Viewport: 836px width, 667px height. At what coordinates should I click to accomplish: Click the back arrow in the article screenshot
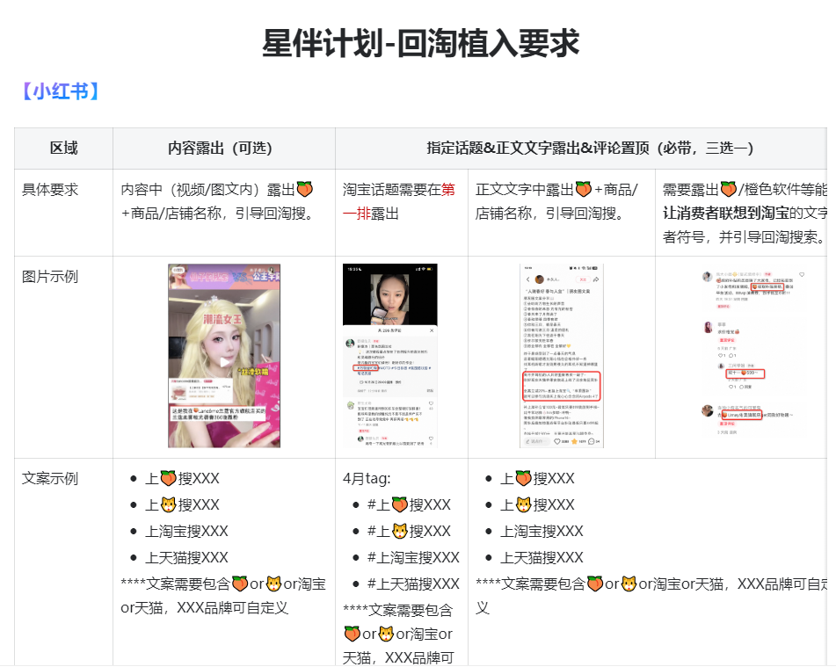click(527, 279)
